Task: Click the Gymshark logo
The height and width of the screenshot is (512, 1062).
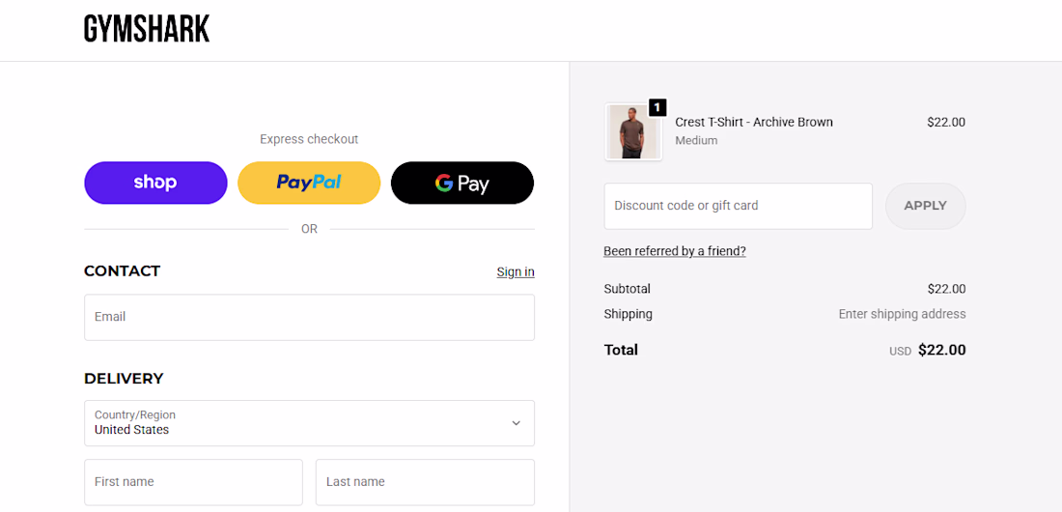Action: click(147, 29)
